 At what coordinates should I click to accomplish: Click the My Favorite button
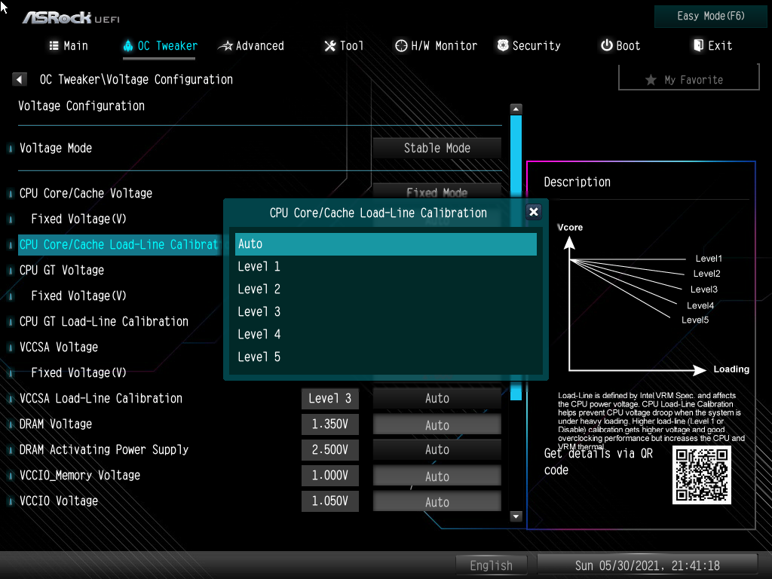pos(688,79)
